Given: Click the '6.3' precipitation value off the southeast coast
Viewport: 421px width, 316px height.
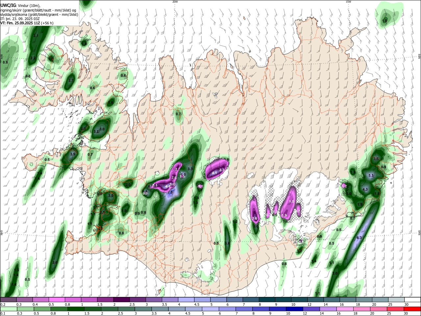Looking at the screenshot, I should pyautogui.click(x=359, y=238).
